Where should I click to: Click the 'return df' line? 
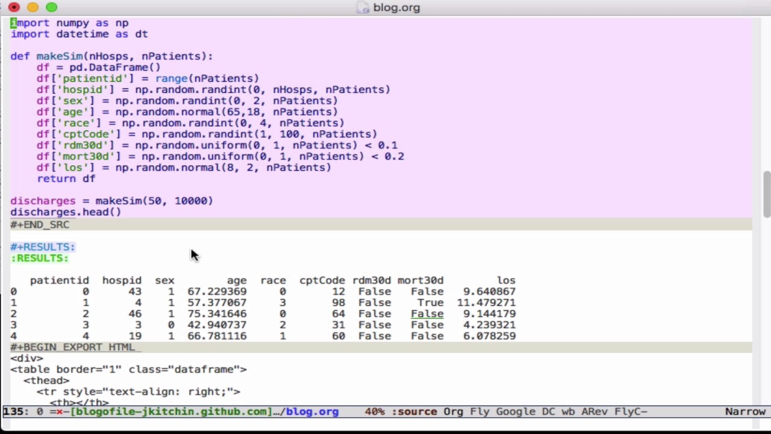coord(66,178)
